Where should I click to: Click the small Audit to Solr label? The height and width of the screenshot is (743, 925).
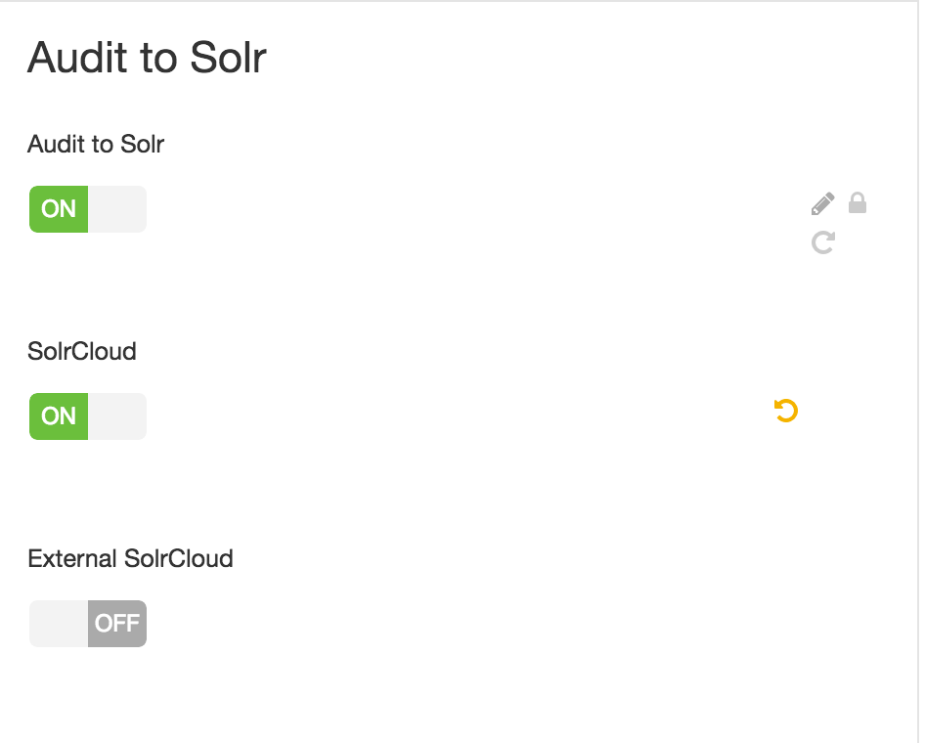96,145
